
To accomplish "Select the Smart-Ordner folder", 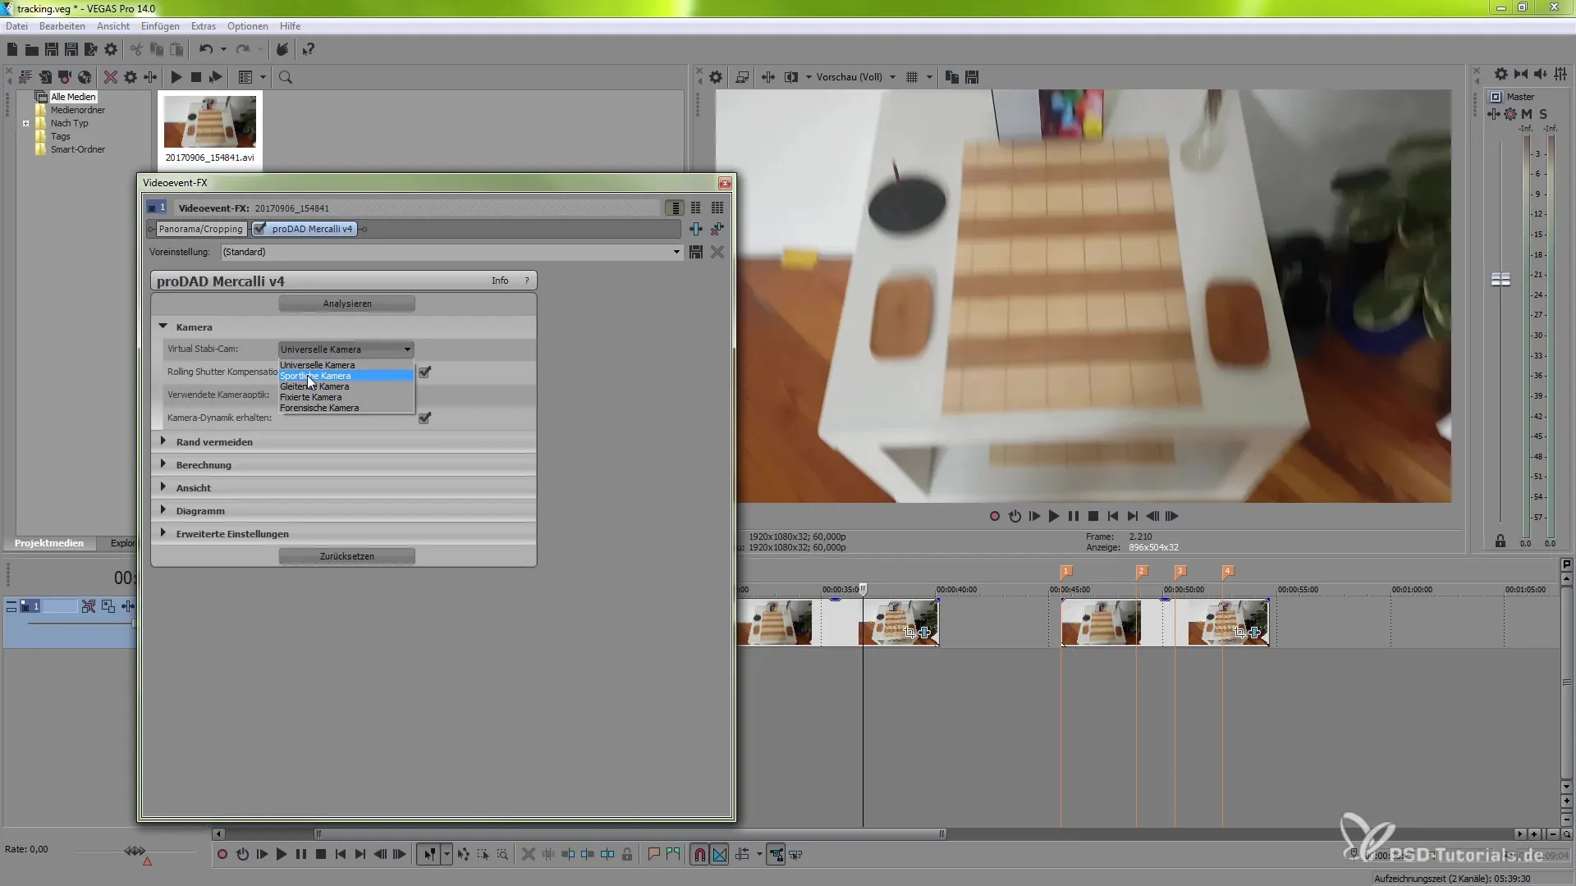I will click(x=77, y=149).
